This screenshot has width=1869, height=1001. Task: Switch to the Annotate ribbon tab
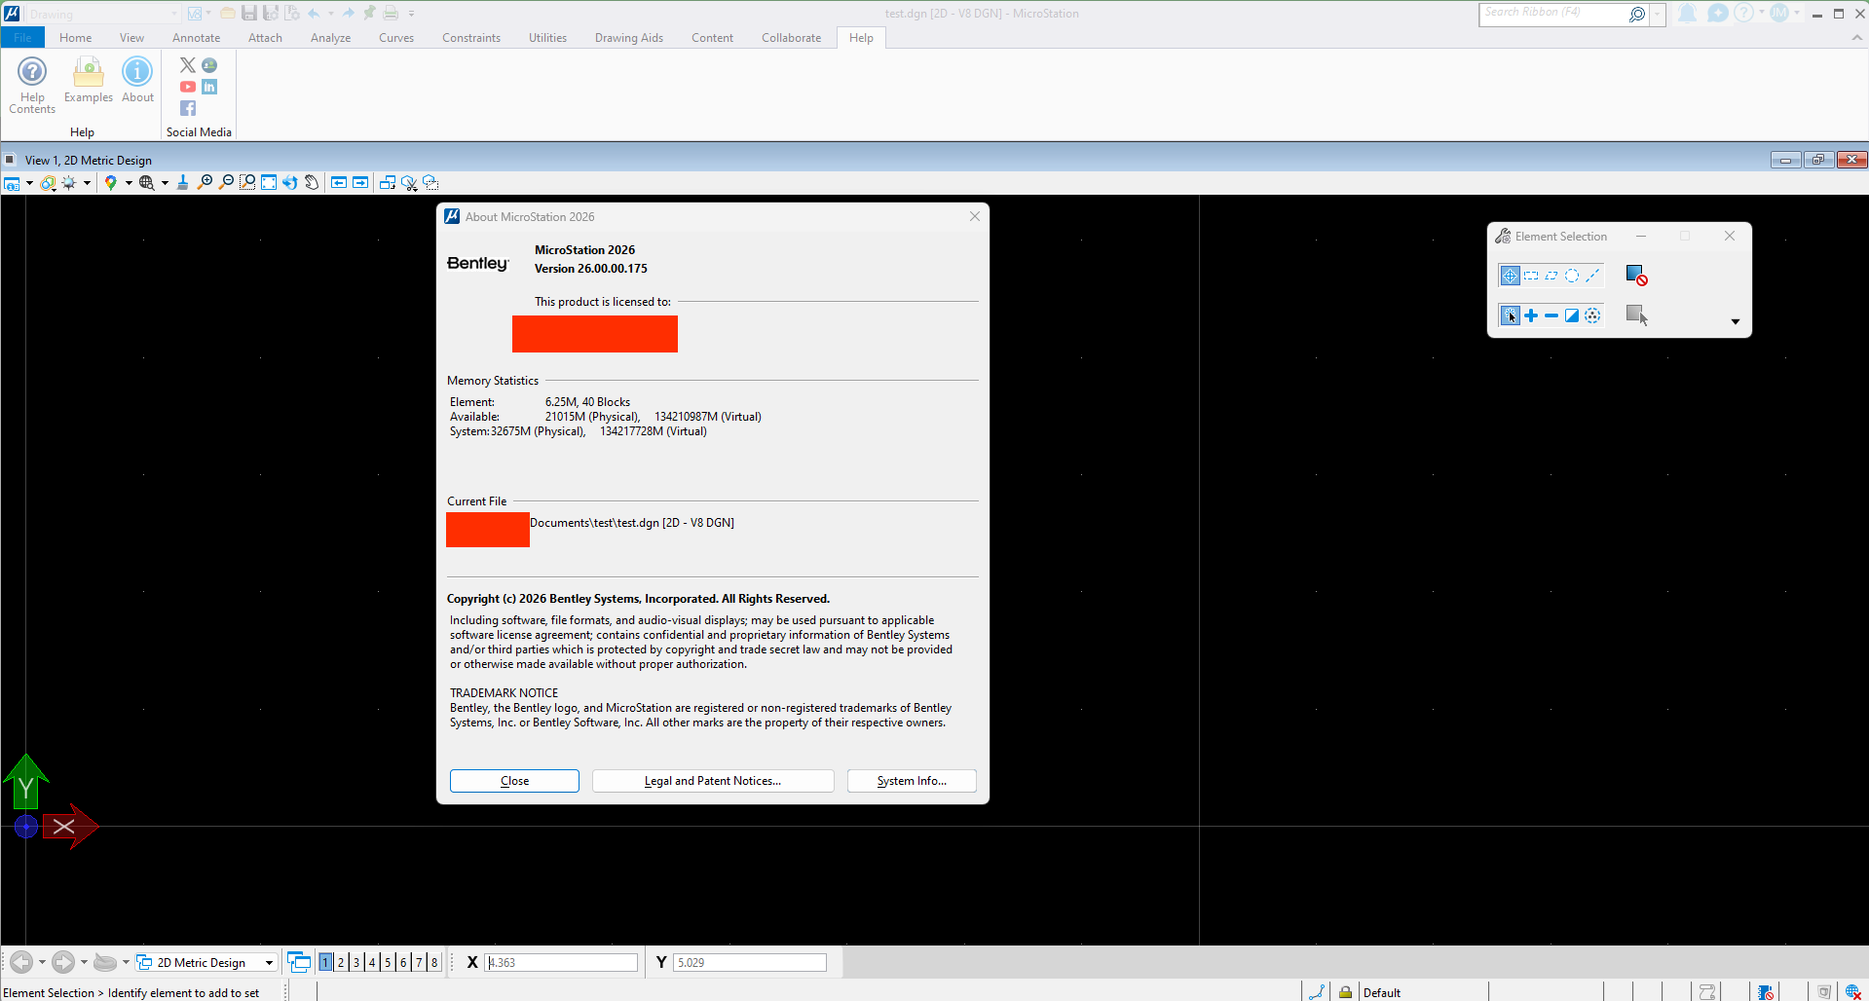(x=196, y=38)
